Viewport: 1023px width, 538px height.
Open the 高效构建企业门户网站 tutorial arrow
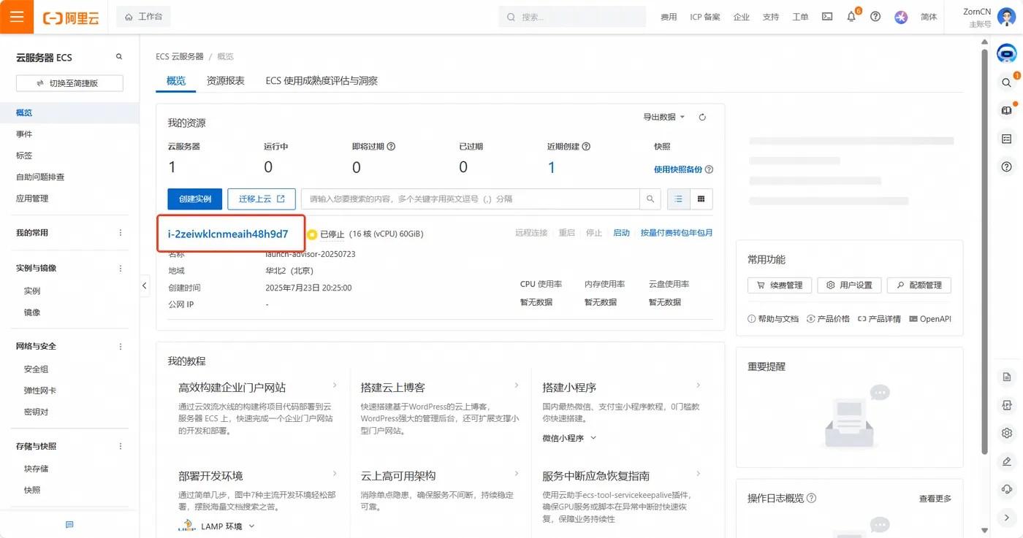(x=335, y=385)
